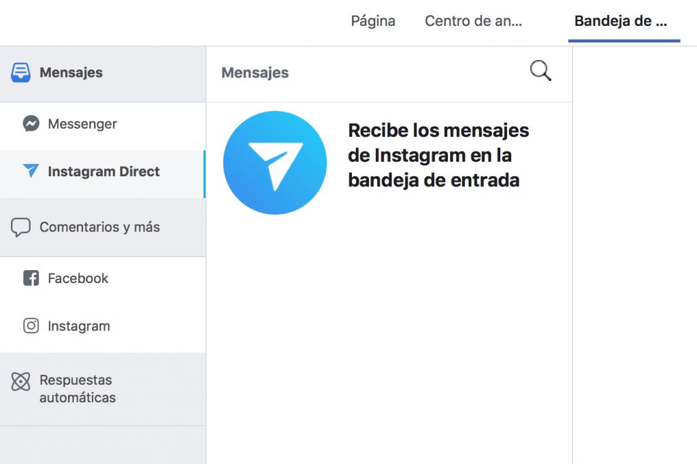Click the Recibe los mensajes de Instagram heading

tap(439, 156)
